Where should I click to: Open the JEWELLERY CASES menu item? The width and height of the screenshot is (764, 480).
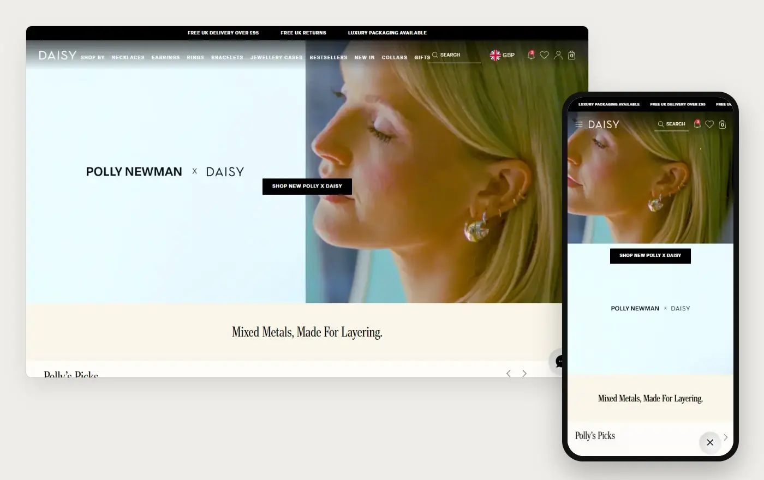pyautogui.click(x=276, y=57)
